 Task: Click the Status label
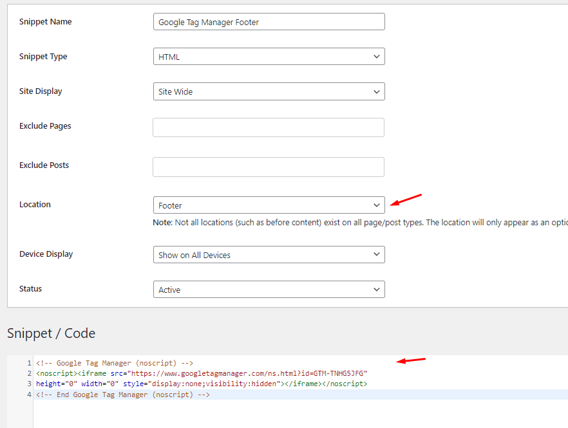click(30, 289)
